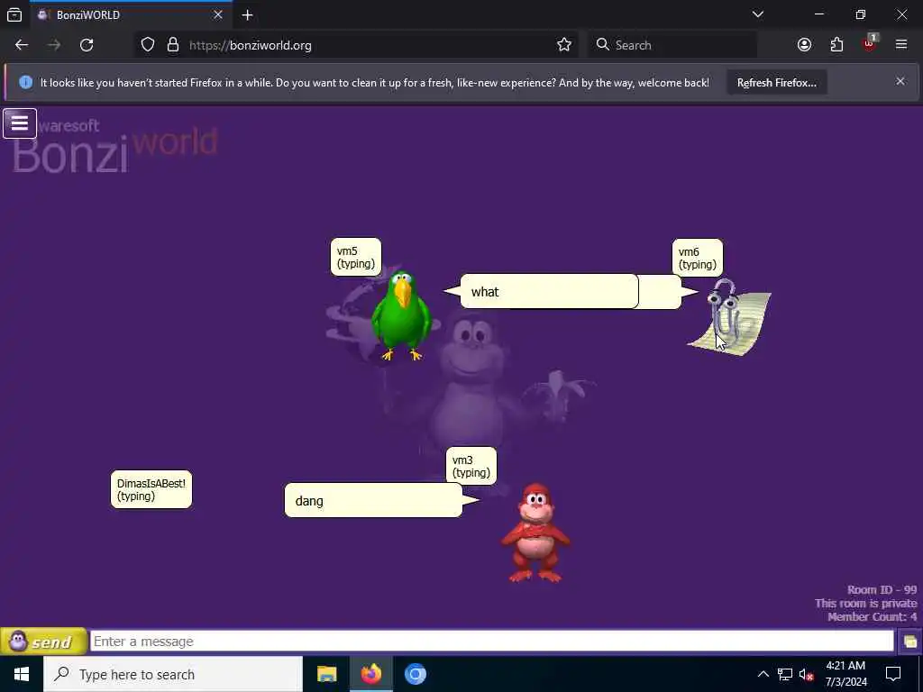View site security padlock info
This screenshot has width=923, height=692.
pyautogui.click(x=172, y=45)
